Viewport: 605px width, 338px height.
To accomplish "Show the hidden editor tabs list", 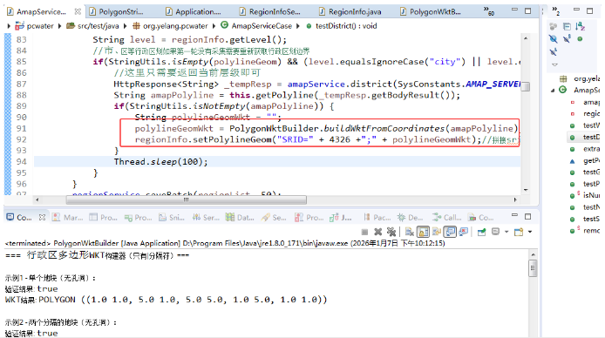I will [489, 11].
